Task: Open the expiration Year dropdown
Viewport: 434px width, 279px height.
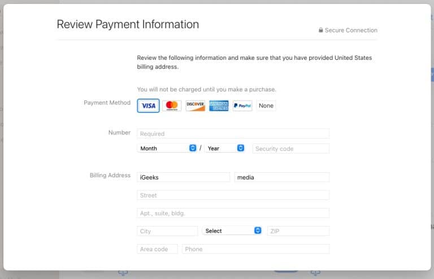Action: [x=224, y=148]
